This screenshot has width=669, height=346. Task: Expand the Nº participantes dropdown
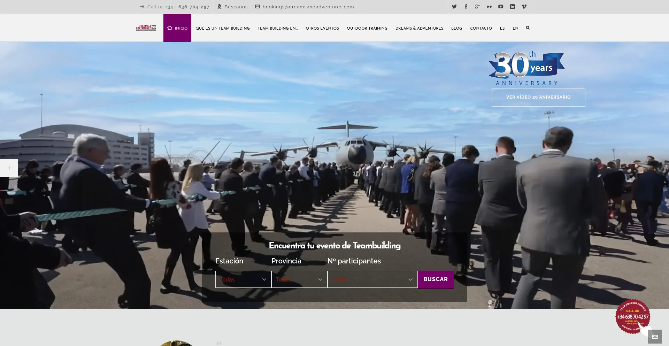pyautogui.click(x=372, y=279)
